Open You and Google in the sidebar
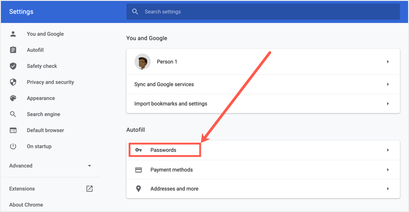This screenshot has height=212, width=409. tap(45, 34)
